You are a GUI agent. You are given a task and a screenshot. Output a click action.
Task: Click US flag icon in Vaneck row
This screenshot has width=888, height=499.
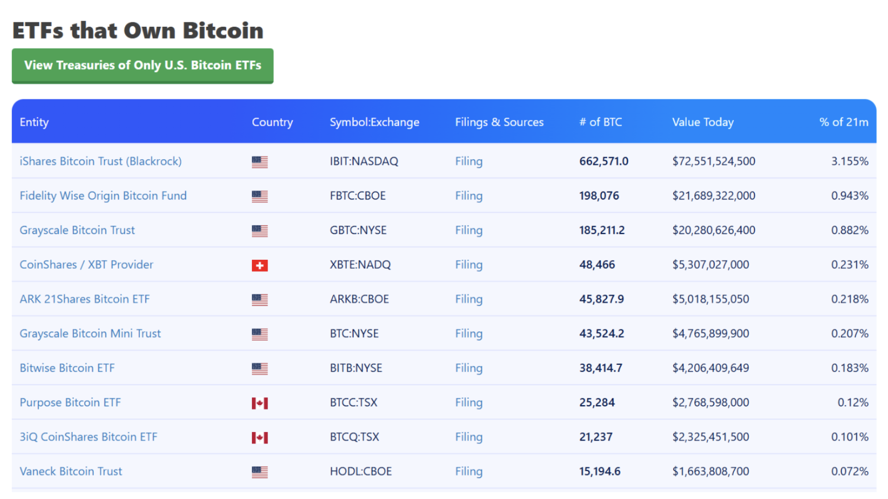(x=260, y=472)
